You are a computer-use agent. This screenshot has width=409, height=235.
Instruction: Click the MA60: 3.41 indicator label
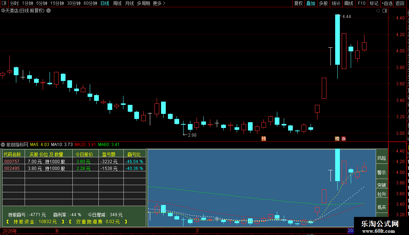point(109,145)
